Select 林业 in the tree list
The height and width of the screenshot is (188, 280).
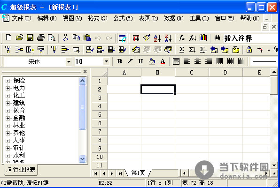pyautogui.click(x=19, y=126)
